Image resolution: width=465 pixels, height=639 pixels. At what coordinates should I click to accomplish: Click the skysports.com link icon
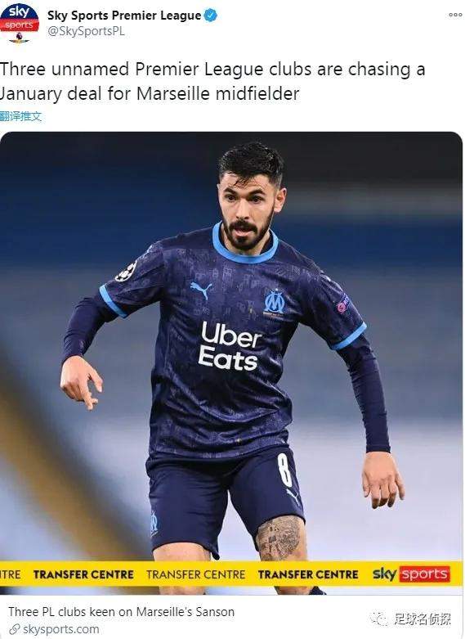click(14, 629)
